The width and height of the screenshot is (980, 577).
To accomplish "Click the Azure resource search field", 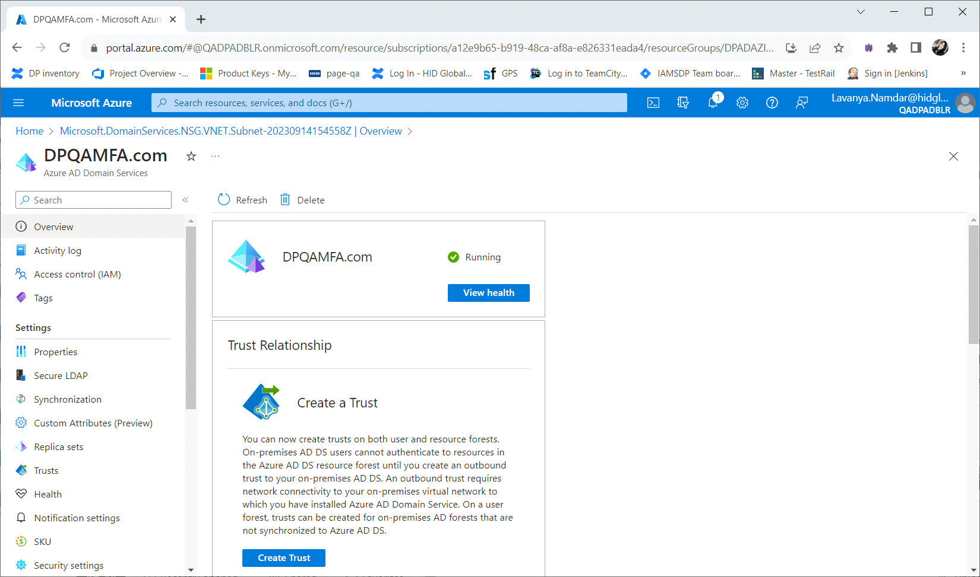I will pyautogui.click(x=389, y=103).
